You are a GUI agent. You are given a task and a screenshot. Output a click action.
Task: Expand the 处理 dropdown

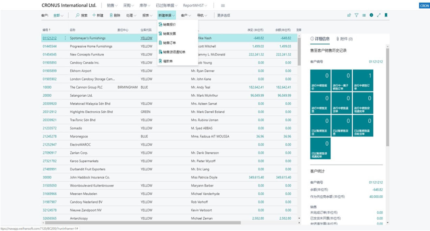click(131, 15)
